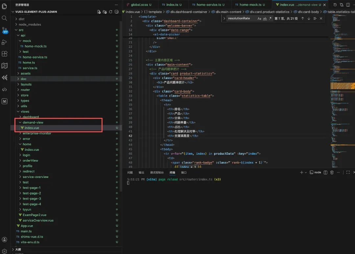Click compare changes icon in editor toolbar
Screen dimensions: 355x254
[342, 5]
